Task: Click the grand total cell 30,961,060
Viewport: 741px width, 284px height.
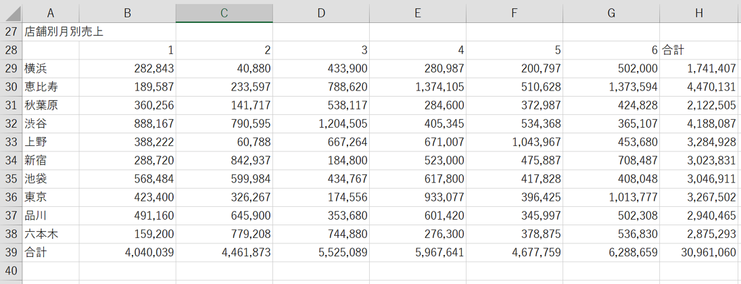Action: click(700, 252)
